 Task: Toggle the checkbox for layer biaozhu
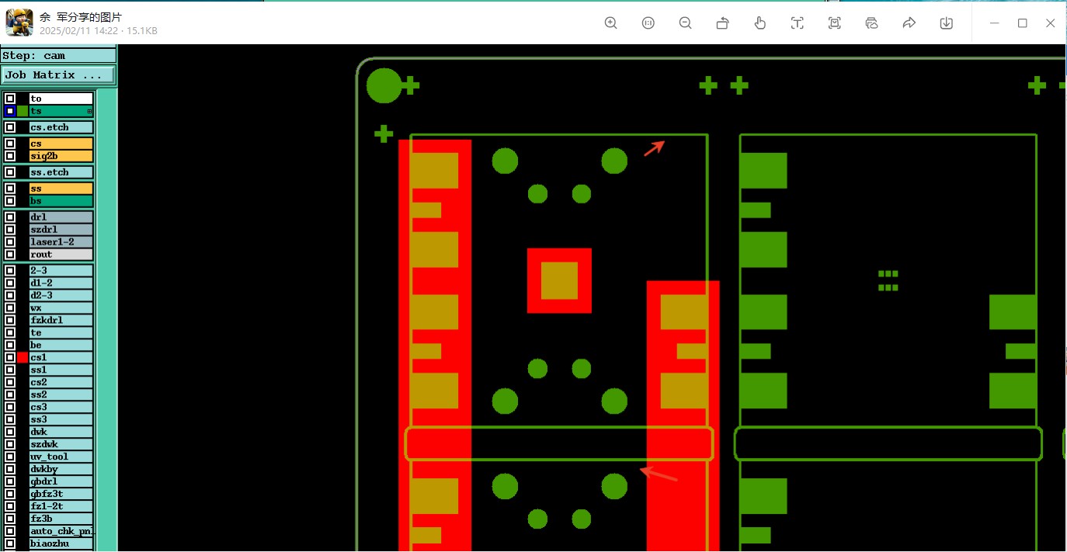click(10, 544)
